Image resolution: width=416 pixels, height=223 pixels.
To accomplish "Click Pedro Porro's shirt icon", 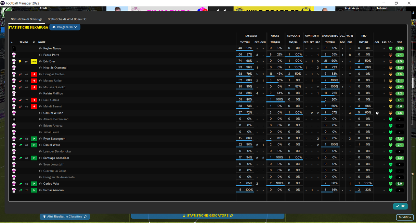I will 14,55.
